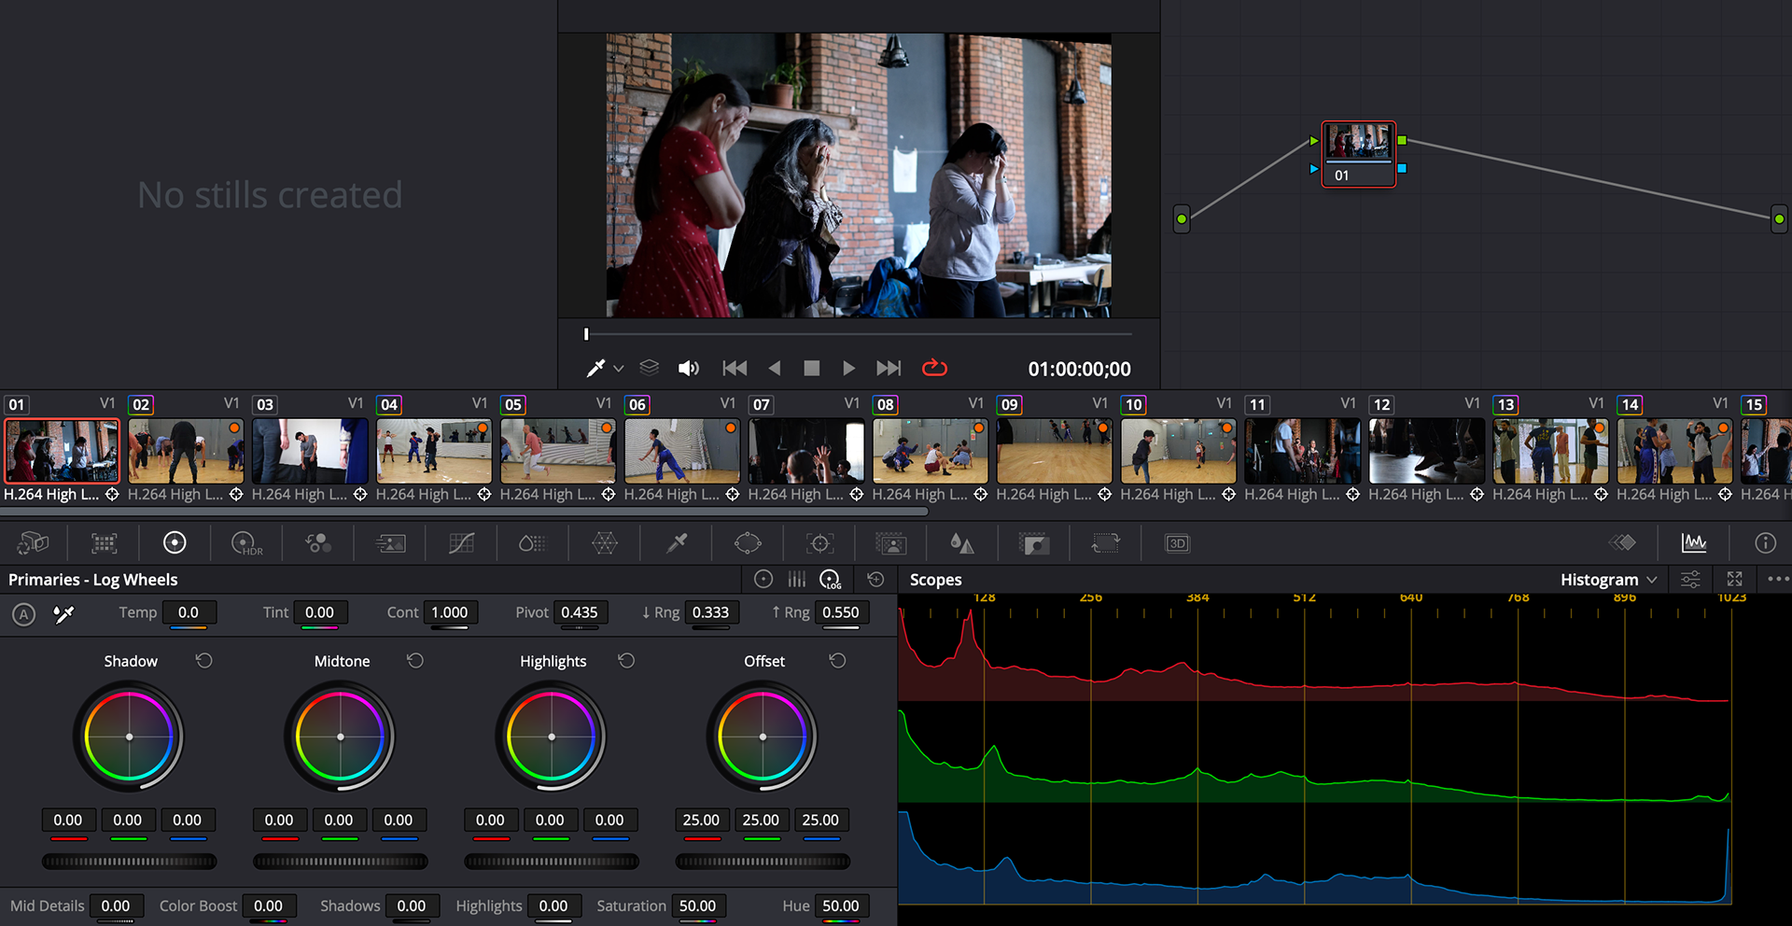Click the Tint value field
This screenshot has height=926, width=1792.
(x=320, y=612)
